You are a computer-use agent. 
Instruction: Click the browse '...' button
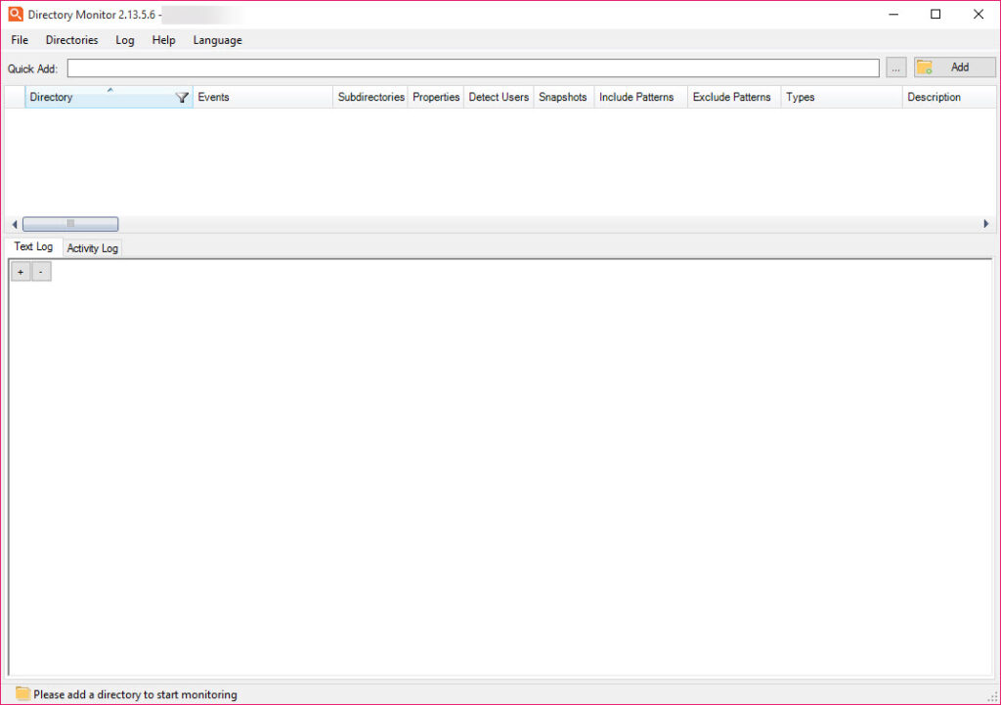point(895,67)
